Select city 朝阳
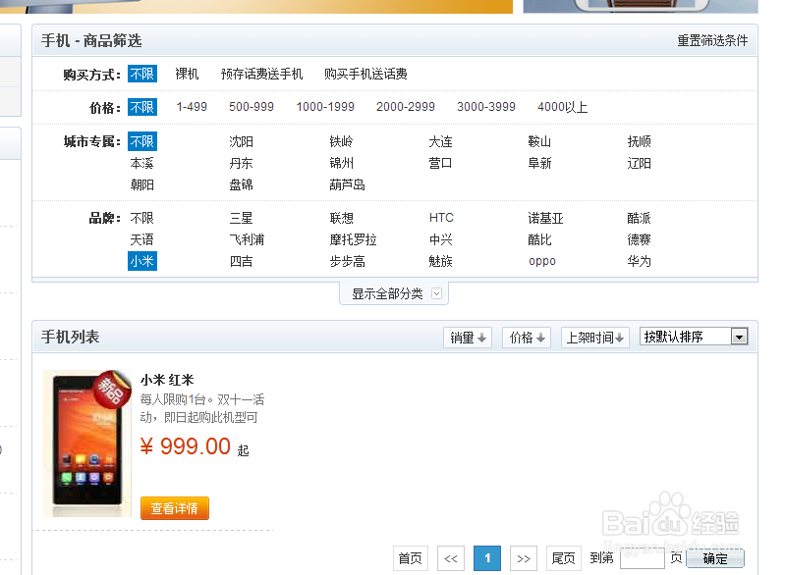785x575 pixels. click(142, 185)
